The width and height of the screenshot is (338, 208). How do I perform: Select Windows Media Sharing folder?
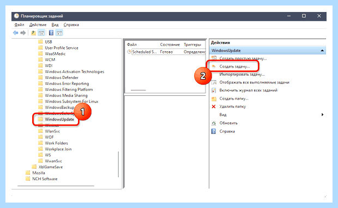pyautogui.click(x=66, y=95)
